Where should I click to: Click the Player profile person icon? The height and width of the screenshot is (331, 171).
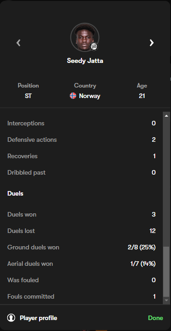coord(11,318)
